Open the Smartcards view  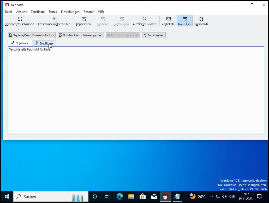(201, 21)
